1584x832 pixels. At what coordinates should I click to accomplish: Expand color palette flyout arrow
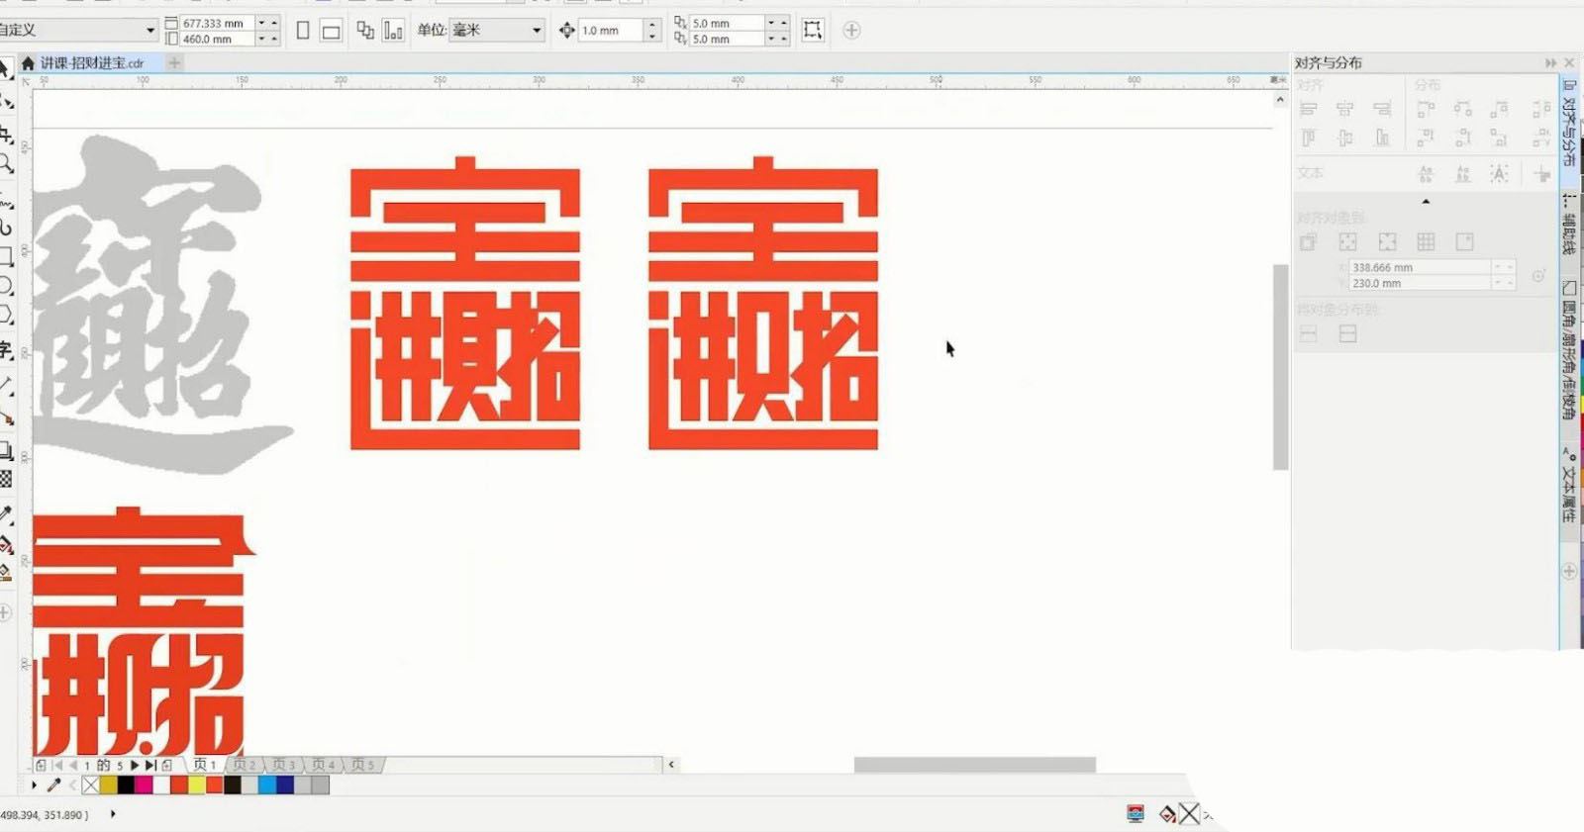click(34, 785)
